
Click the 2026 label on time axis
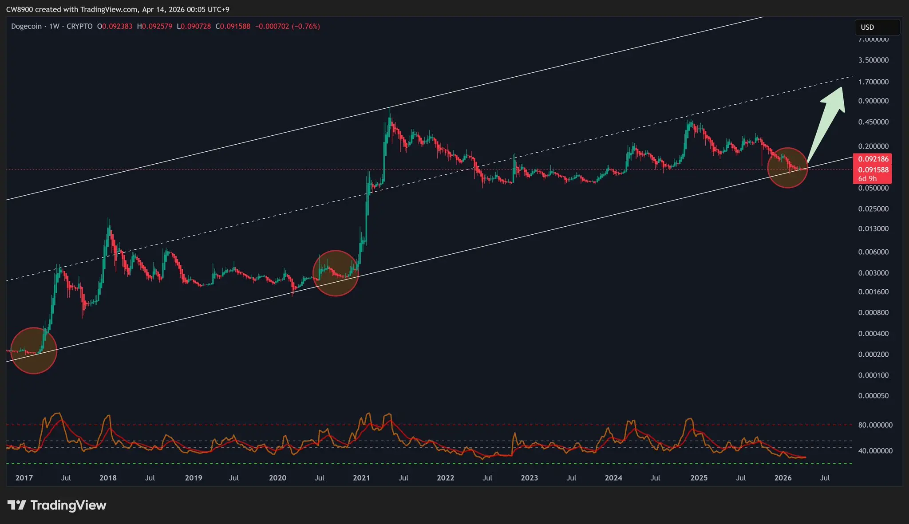(x=783, y=478)
